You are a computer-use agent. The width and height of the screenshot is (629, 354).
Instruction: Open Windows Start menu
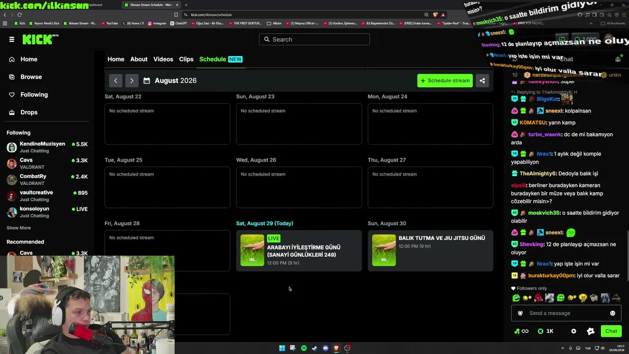pyautogui.click(x=282, y=348)
